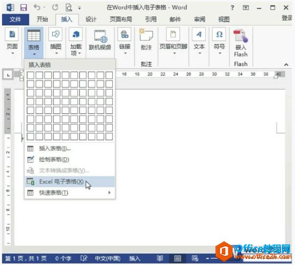Expand the arrow under 符号
The height and width of the screenshot is (265, 295).
(x=220, y=53)
